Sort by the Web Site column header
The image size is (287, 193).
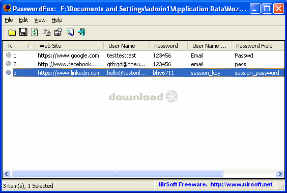(x=69, y=46)
